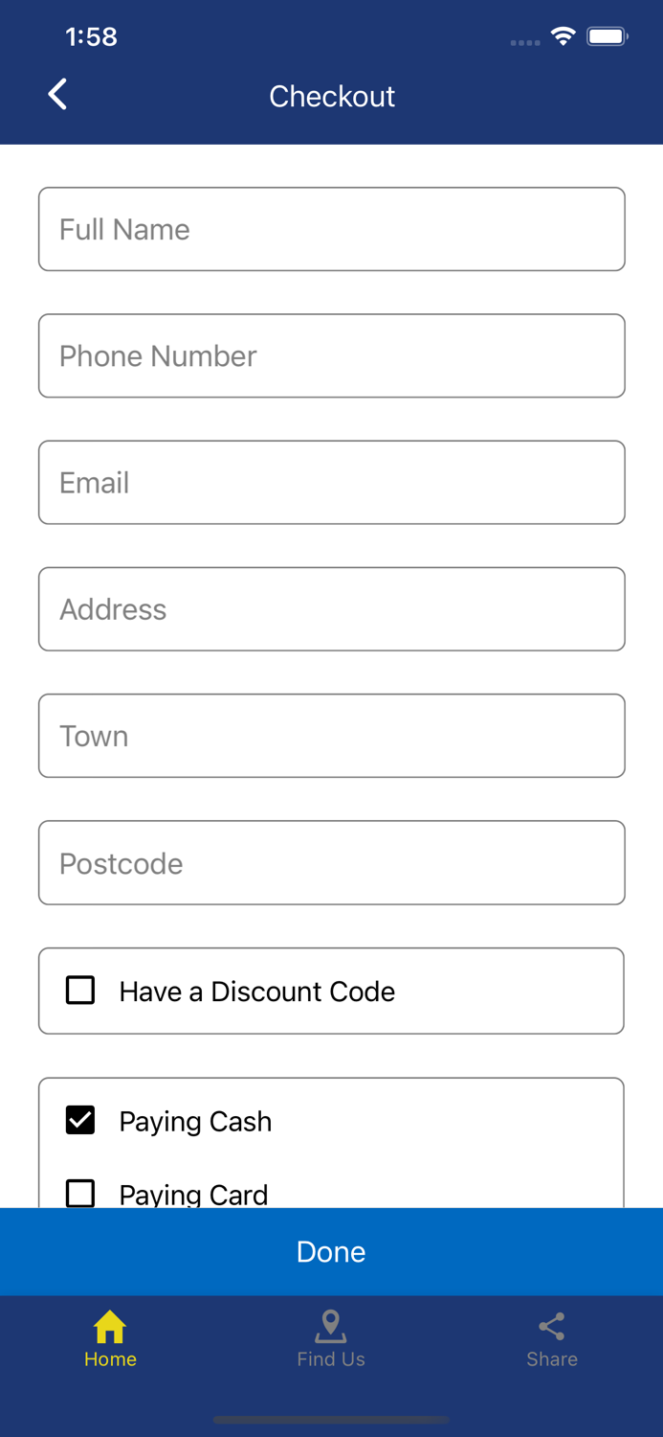663x1437 pixels.
Task: Tap the battery status icon
Action: click(607, 37)
